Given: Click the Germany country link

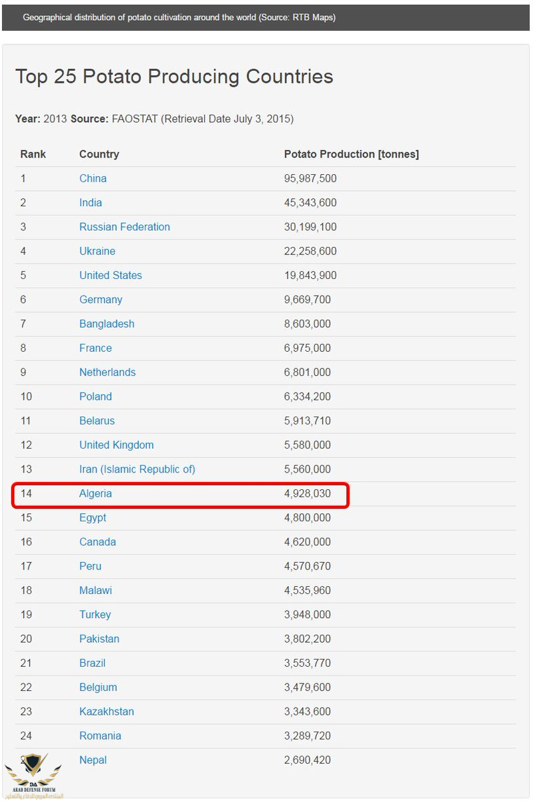Looking at the screenshot, I should (101, 300).
